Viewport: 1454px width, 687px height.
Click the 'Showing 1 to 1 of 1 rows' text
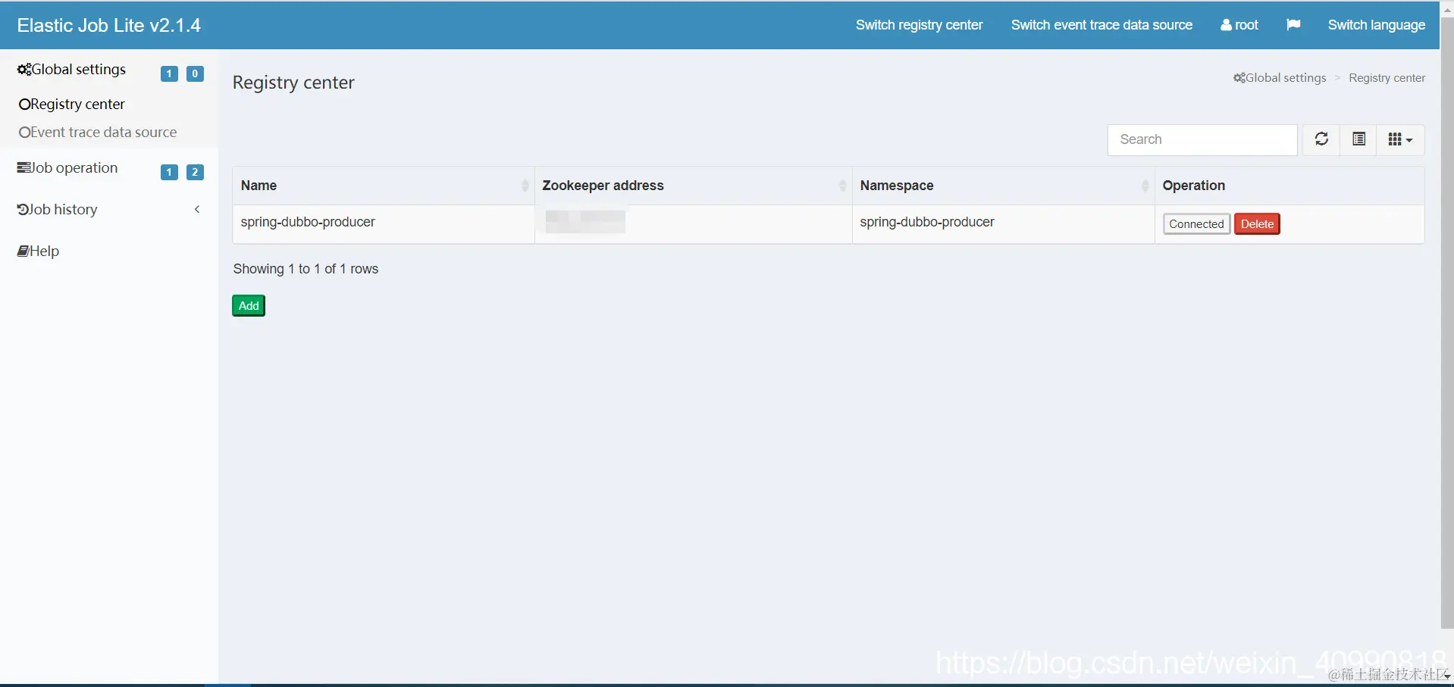306,269
